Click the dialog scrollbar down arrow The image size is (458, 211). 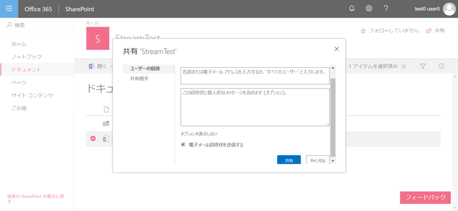tap(333, 161)
